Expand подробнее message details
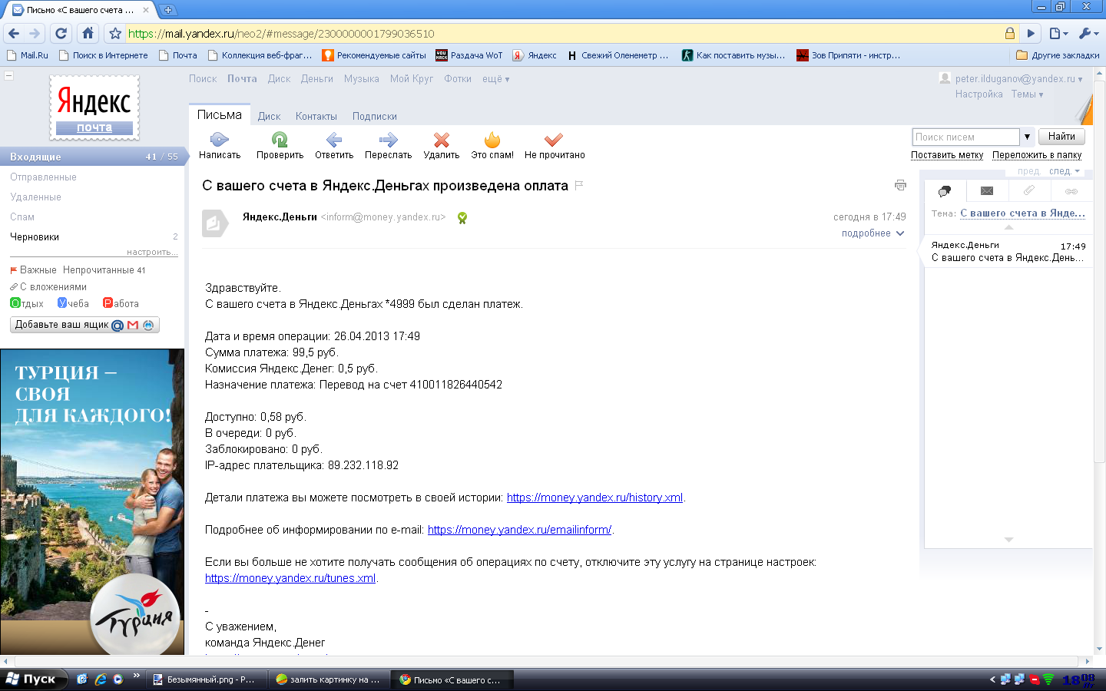The height and width of the screenshot is (691, 1106). click(x=873, y=233)
